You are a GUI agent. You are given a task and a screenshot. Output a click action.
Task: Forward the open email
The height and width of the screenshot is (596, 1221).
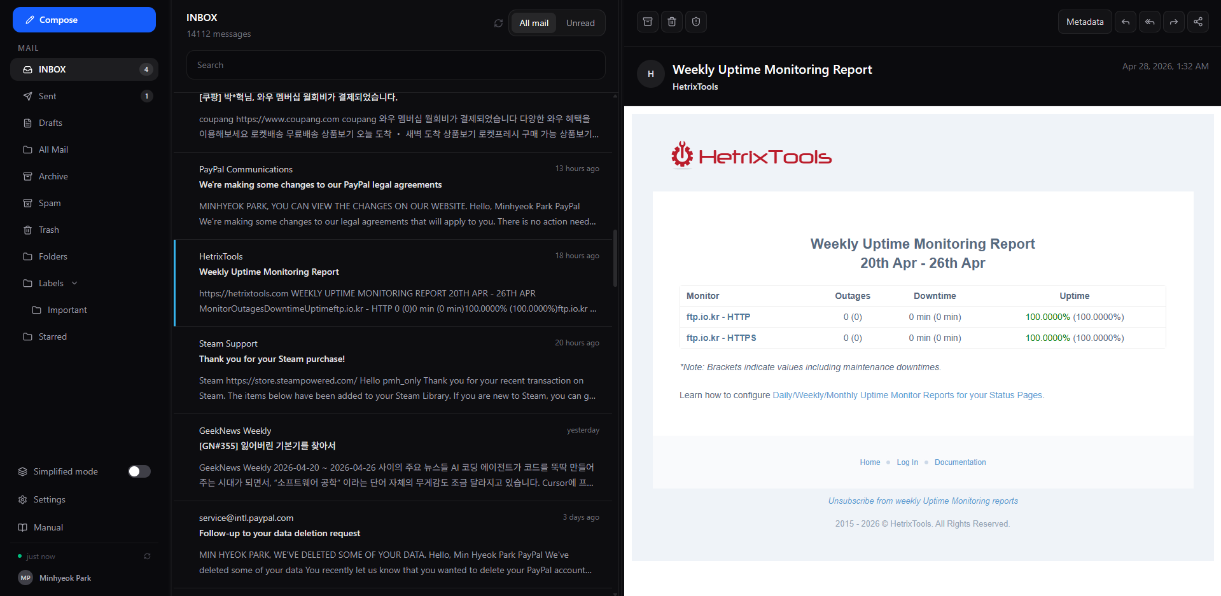(1174, 22)
